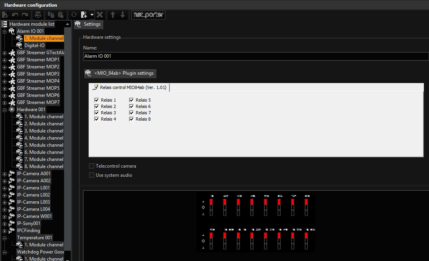Screen dimensions: 429x261
Task: Click the Digital-IO node icon
Action: (x=19, y=45)
